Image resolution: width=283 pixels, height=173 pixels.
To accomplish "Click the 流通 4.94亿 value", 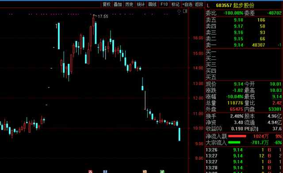I will [274, 122].
